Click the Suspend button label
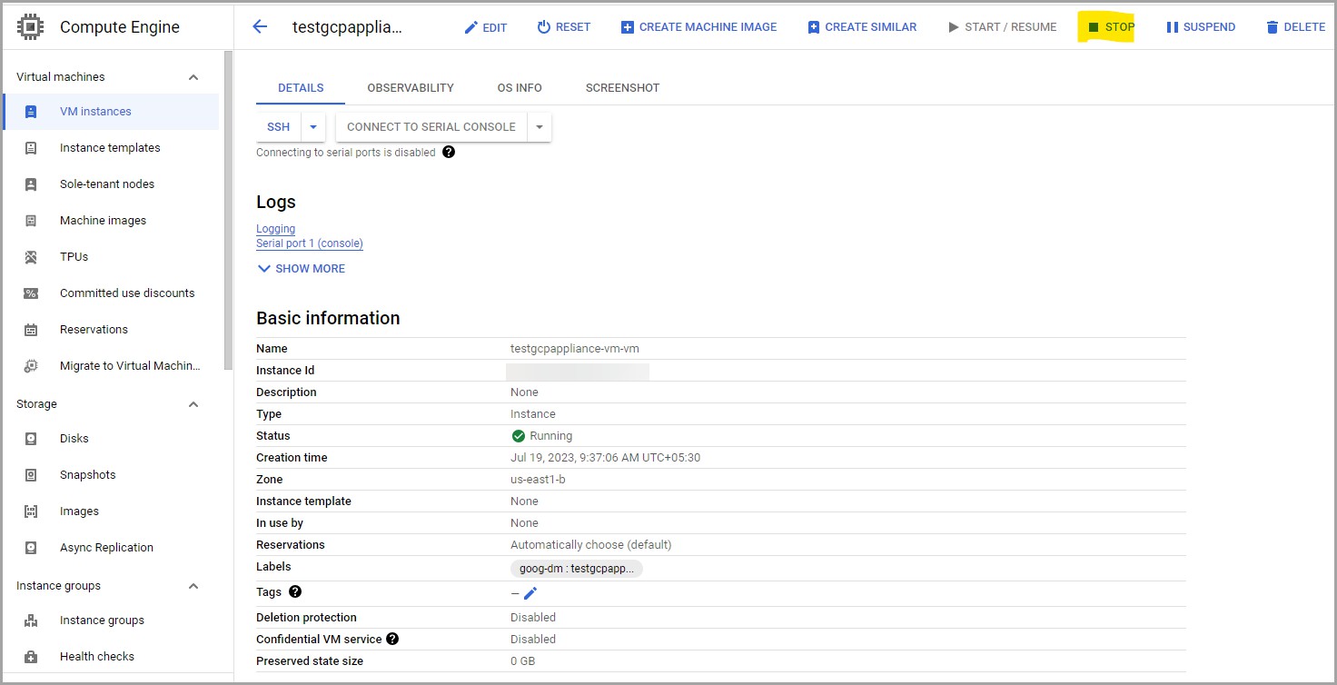 click(1209, 27)
